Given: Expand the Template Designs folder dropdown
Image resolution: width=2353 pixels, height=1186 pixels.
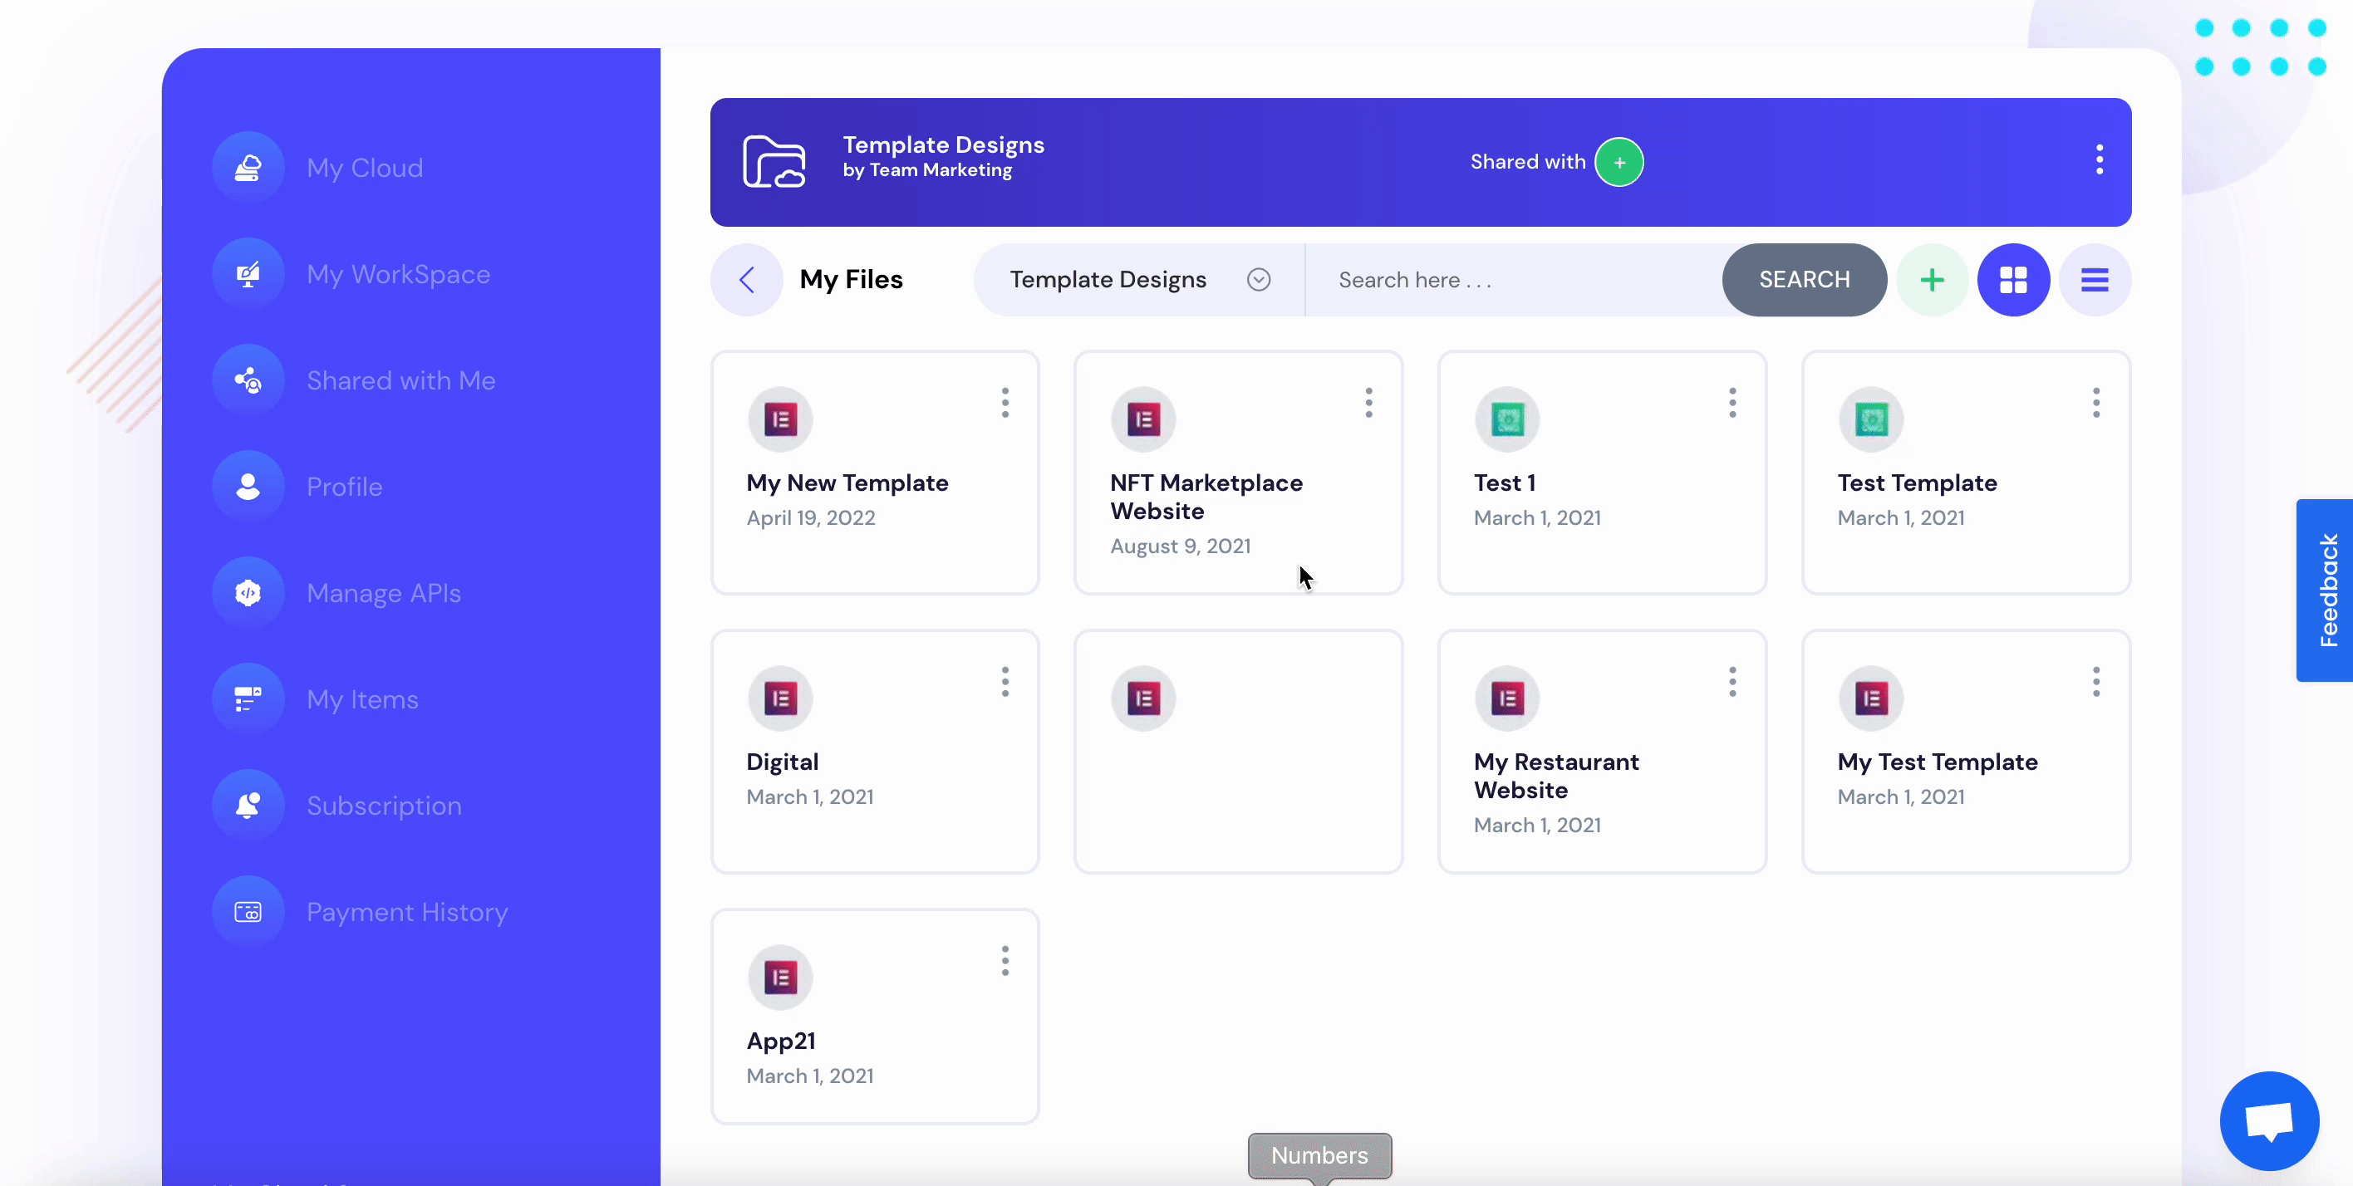Looking at the screenshot, I should (x=1259, y=280).
